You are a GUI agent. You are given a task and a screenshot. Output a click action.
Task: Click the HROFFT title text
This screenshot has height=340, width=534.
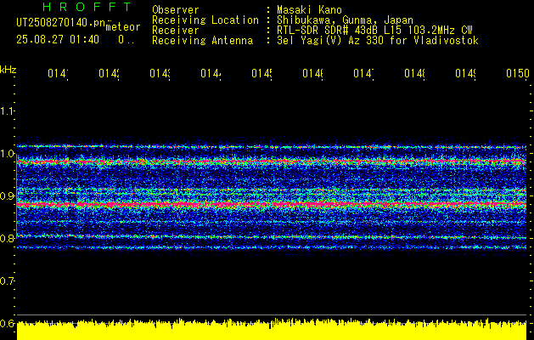(x=87, y=7)
